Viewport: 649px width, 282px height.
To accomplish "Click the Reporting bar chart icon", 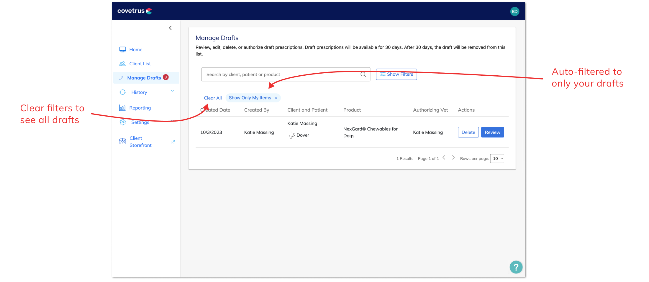I will [x=122, y=108].
